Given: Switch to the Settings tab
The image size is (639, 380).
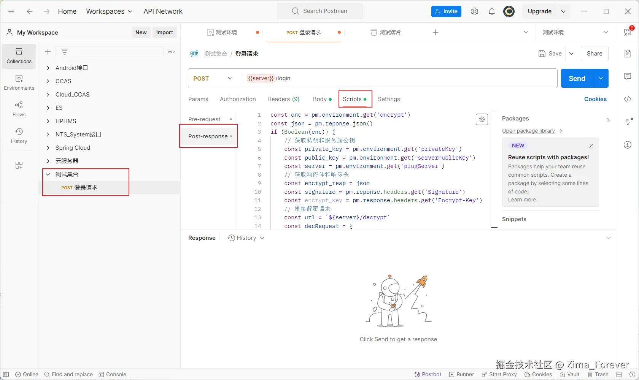Looking at the screenshot, I should tap(389, 99).
